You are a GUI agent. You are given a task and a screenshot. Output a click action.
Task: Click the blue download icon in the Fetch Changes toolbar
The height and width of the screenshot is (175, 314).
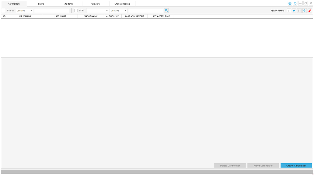pos(305,11)
